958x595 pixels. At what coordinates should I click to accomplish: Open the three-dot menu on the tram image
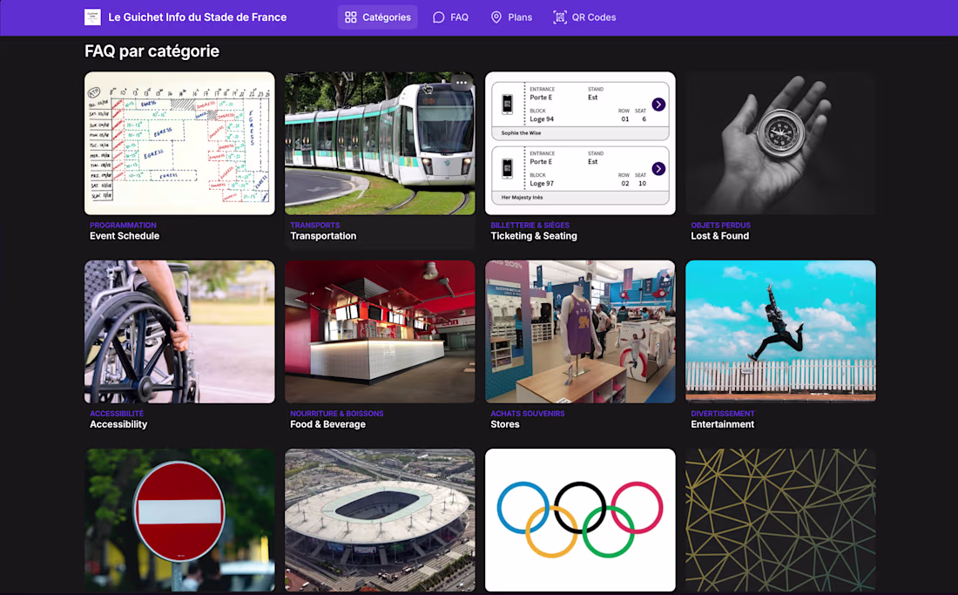[462, 83]
